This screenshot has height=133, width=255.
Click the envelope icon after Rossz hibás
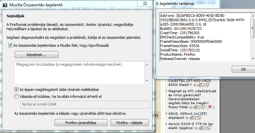click(202, 107)
